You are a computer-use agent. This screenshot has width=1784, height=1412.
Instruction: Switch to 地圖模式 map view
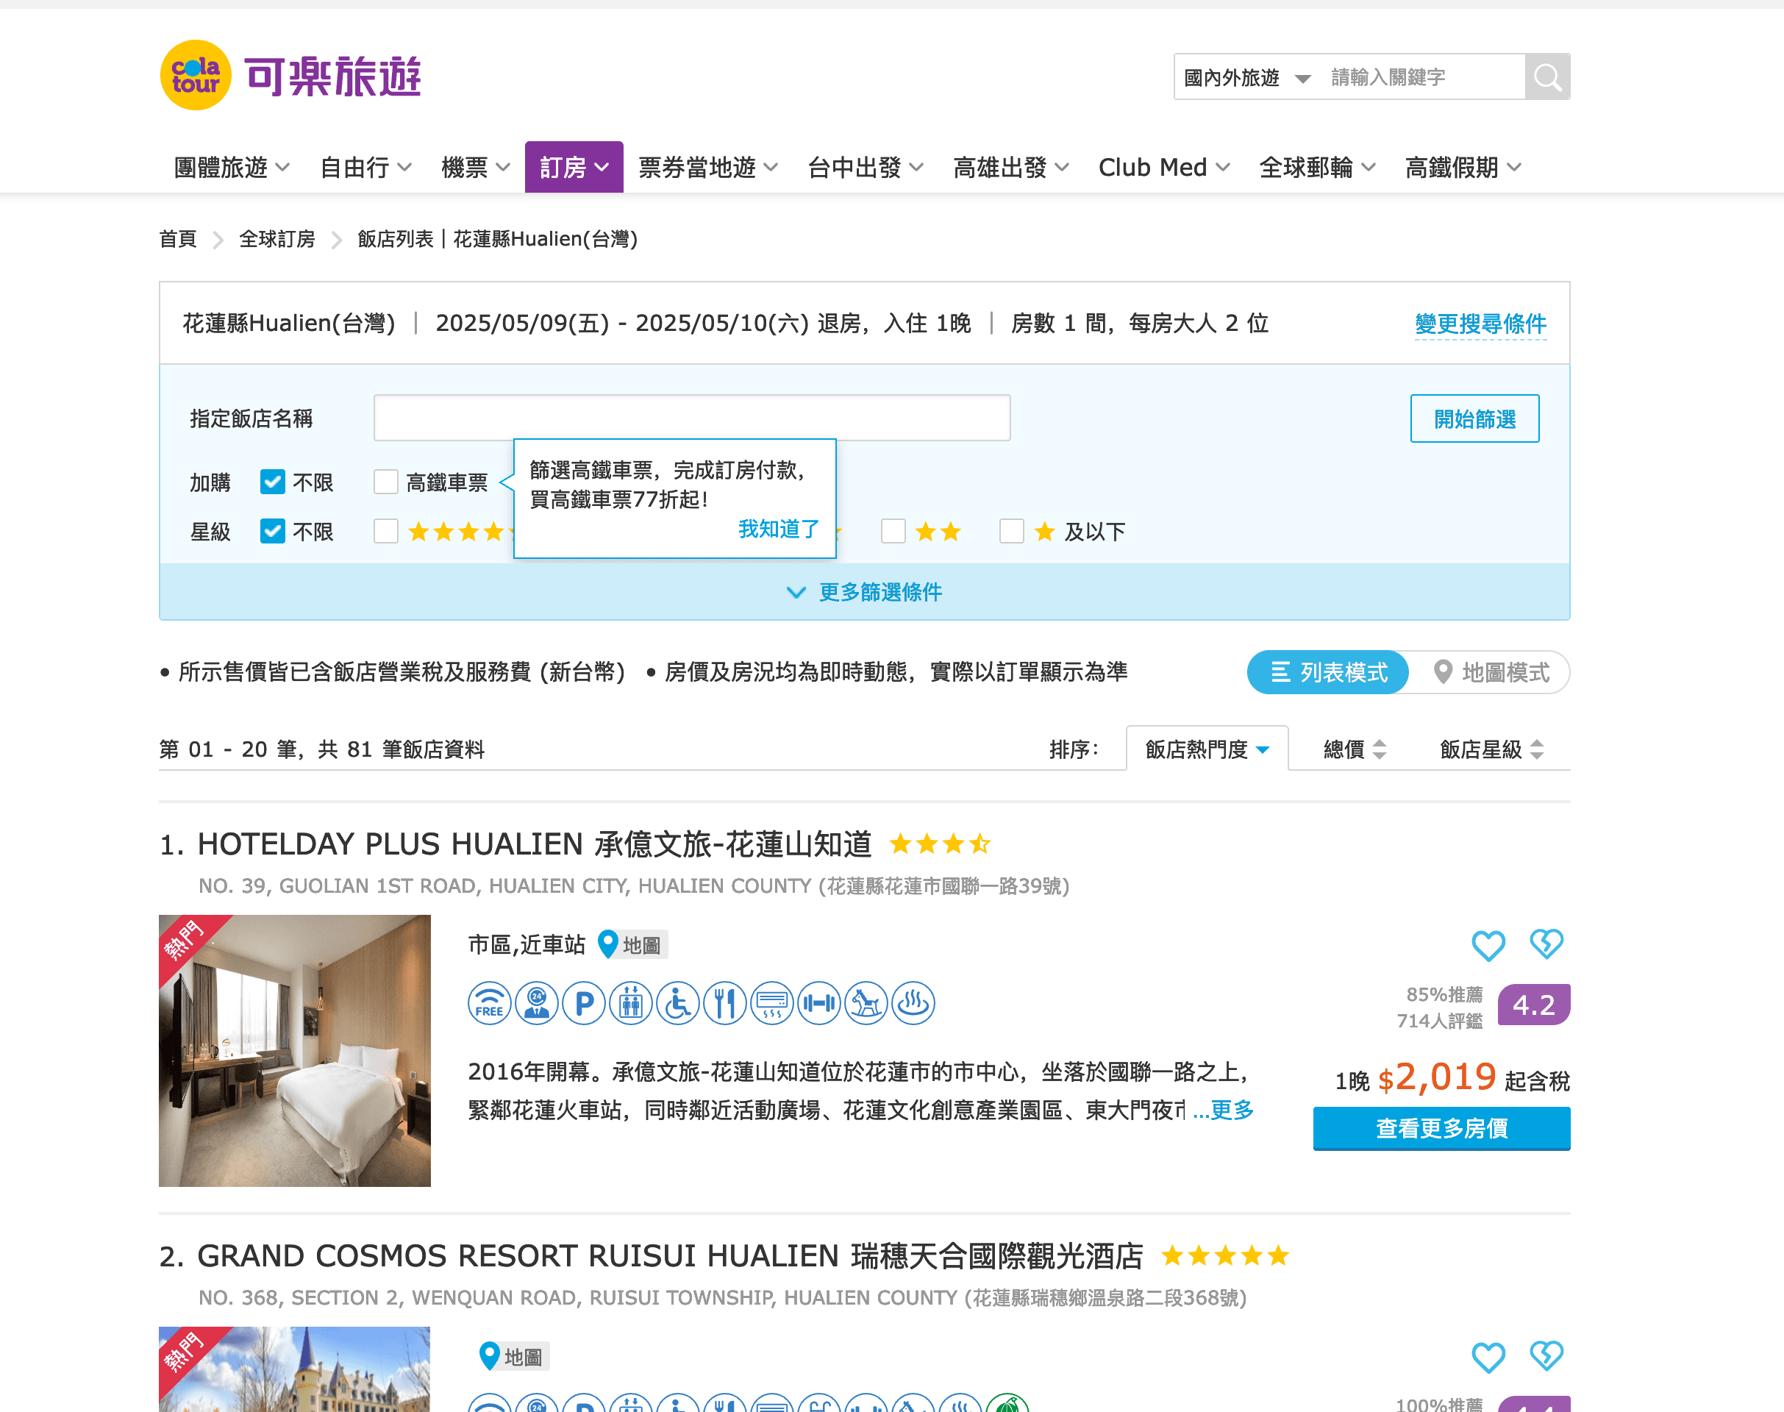click(1491, 672)
